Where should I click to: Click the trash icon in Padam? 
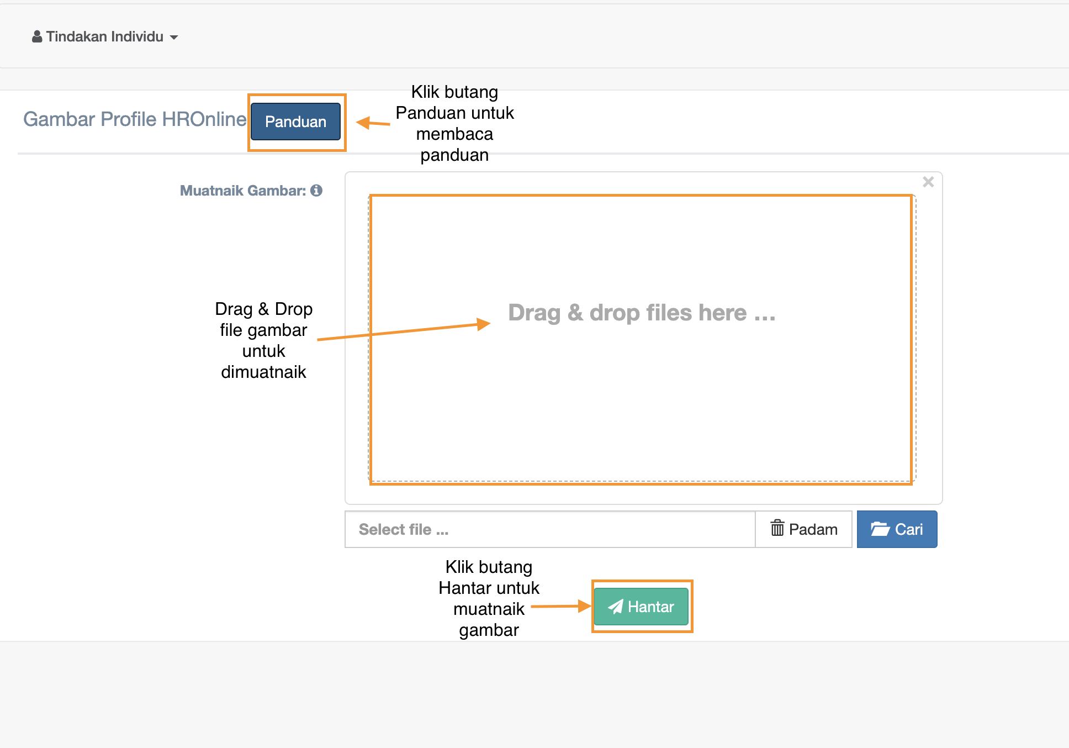(x=777, y=529)
